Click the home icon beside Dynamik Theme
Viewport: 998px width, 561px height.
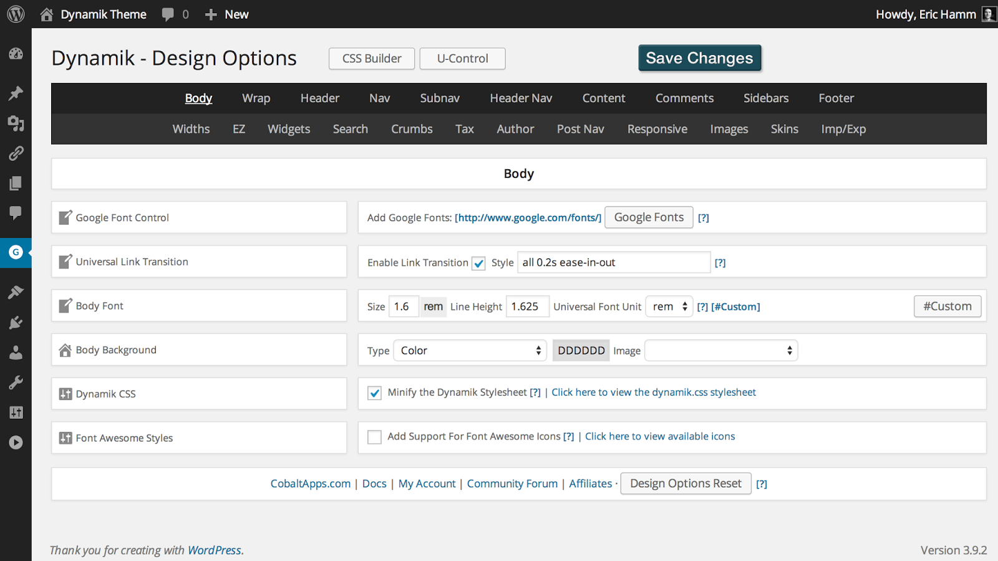[47, 14]
